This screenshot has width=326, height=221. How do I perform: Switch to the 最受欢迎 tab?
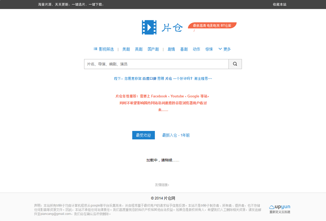pos(143,135)
